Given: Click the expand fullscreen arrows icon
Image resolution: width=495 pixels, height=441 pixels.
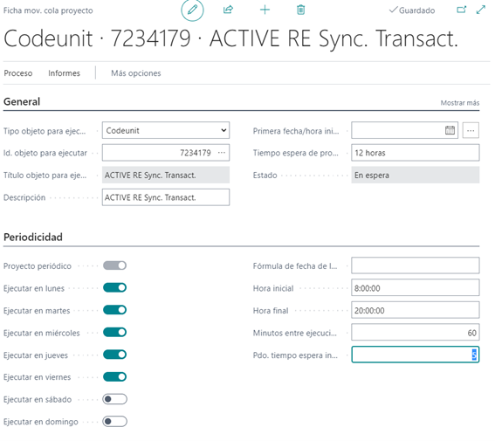Looking at the screenshot, I should click(x=481, y=10).
